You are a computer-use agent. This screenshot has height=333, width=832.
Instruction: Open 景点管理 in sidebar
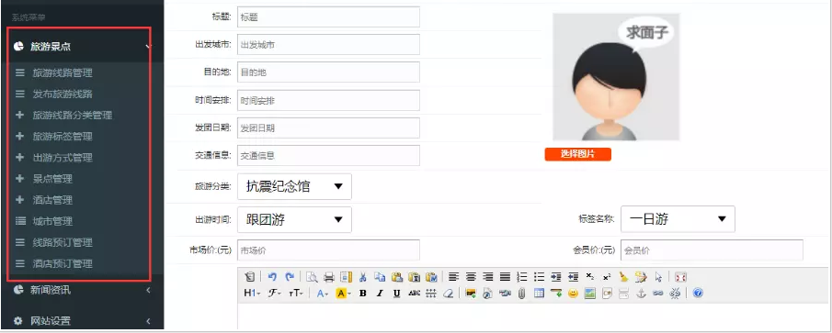click(x=52, y=178)
